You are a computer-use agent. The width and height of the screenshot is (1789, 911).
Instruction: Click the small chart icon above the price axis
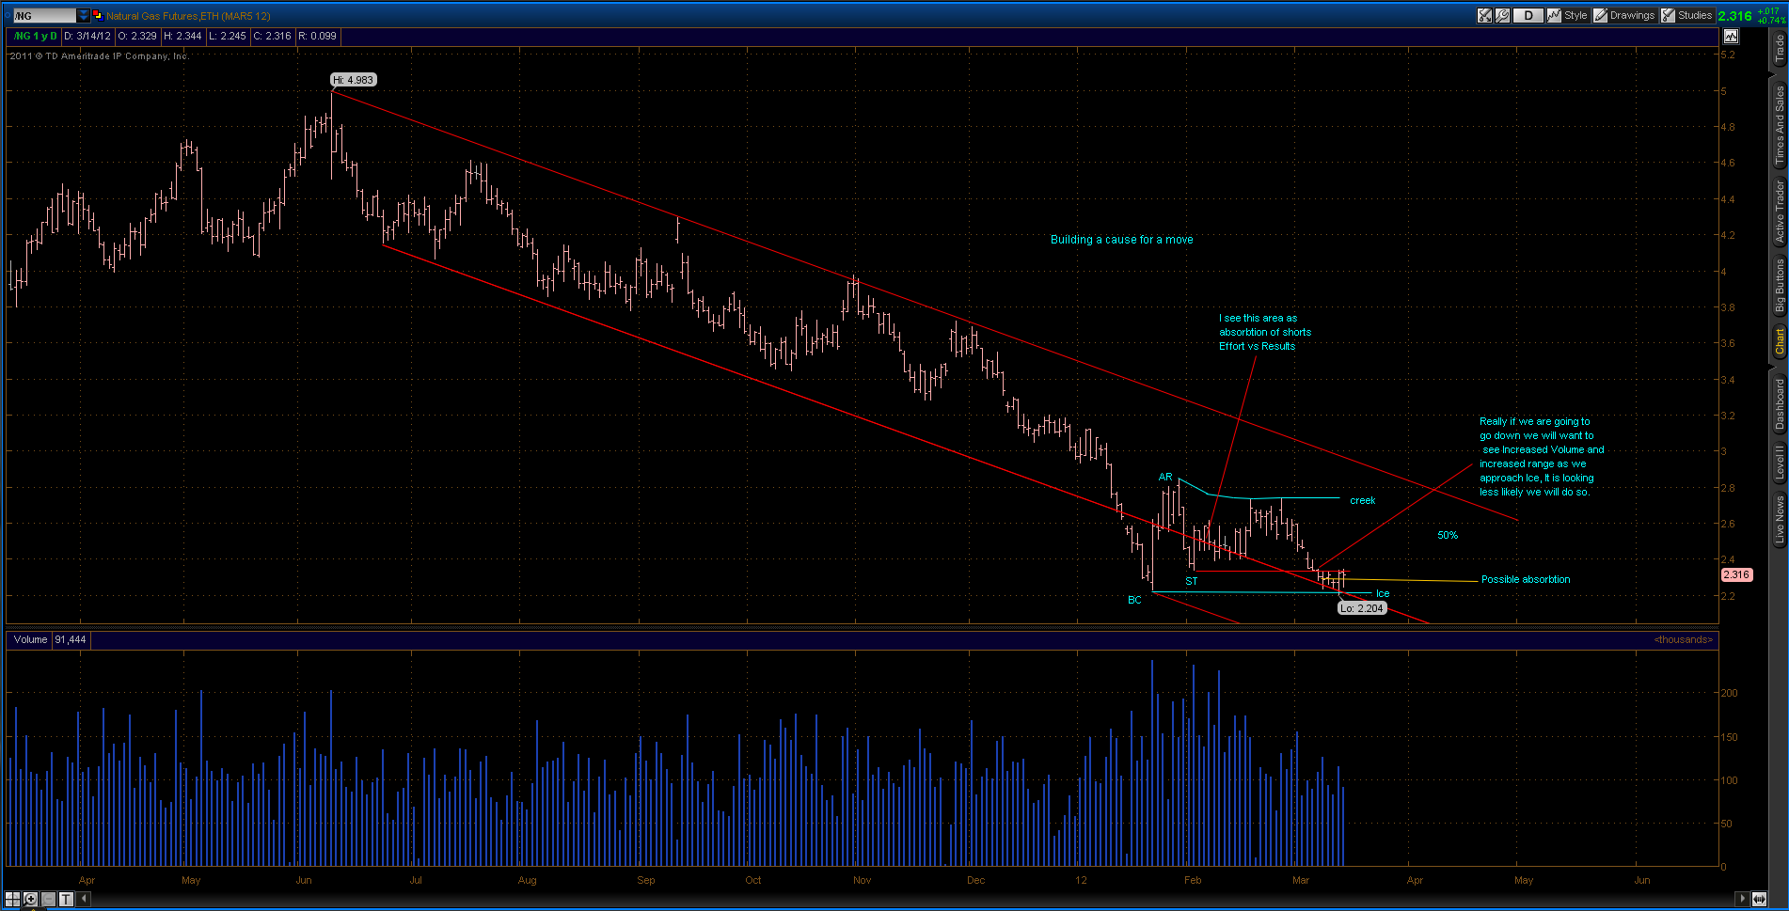[1731, 37]
